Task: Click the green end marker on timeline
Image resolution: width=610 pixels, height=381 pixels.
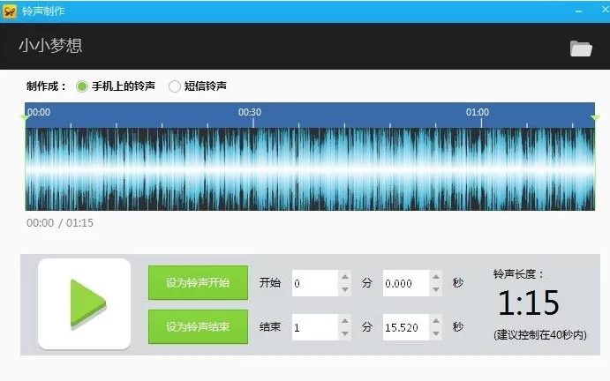Action: 595,118
